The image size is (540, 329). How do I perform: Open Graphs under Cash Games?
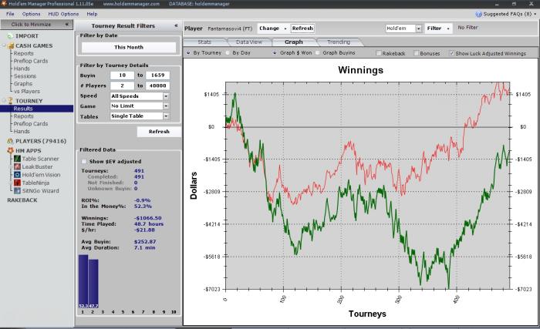pyautogui.click(x=23, y=84)
